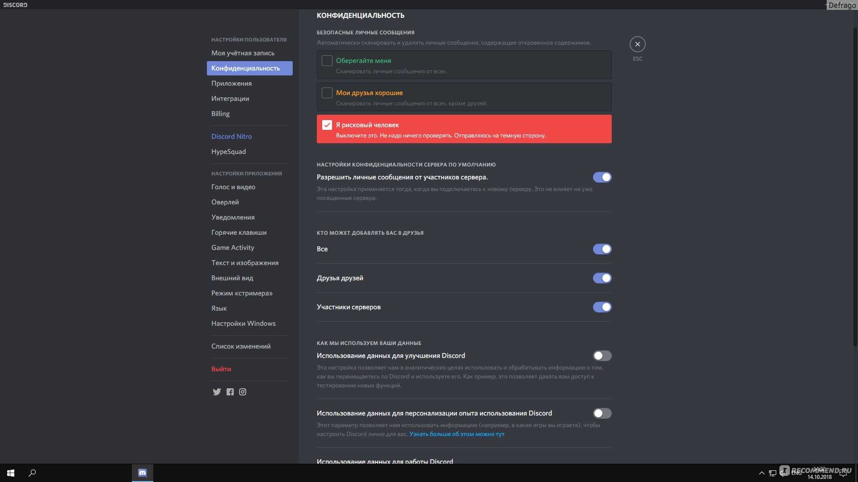Select 'Приложения' from left sidebar menu
Image resolution: width=858 pixels, height=482 pixels.
click(x=231, y=83)
